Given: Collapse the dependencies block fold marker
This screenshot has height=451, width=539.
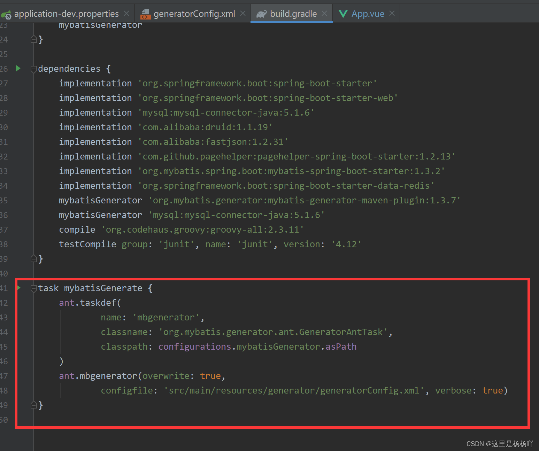Looking at the screenshot, I should pyautogui.click(x=34, y=69).
